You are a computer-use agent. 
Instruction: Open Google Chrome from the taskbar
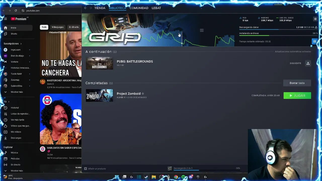coord(176,177)
